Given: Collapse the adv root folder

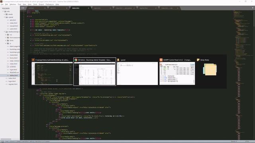Looking at the screenshot, I should 3,12.
